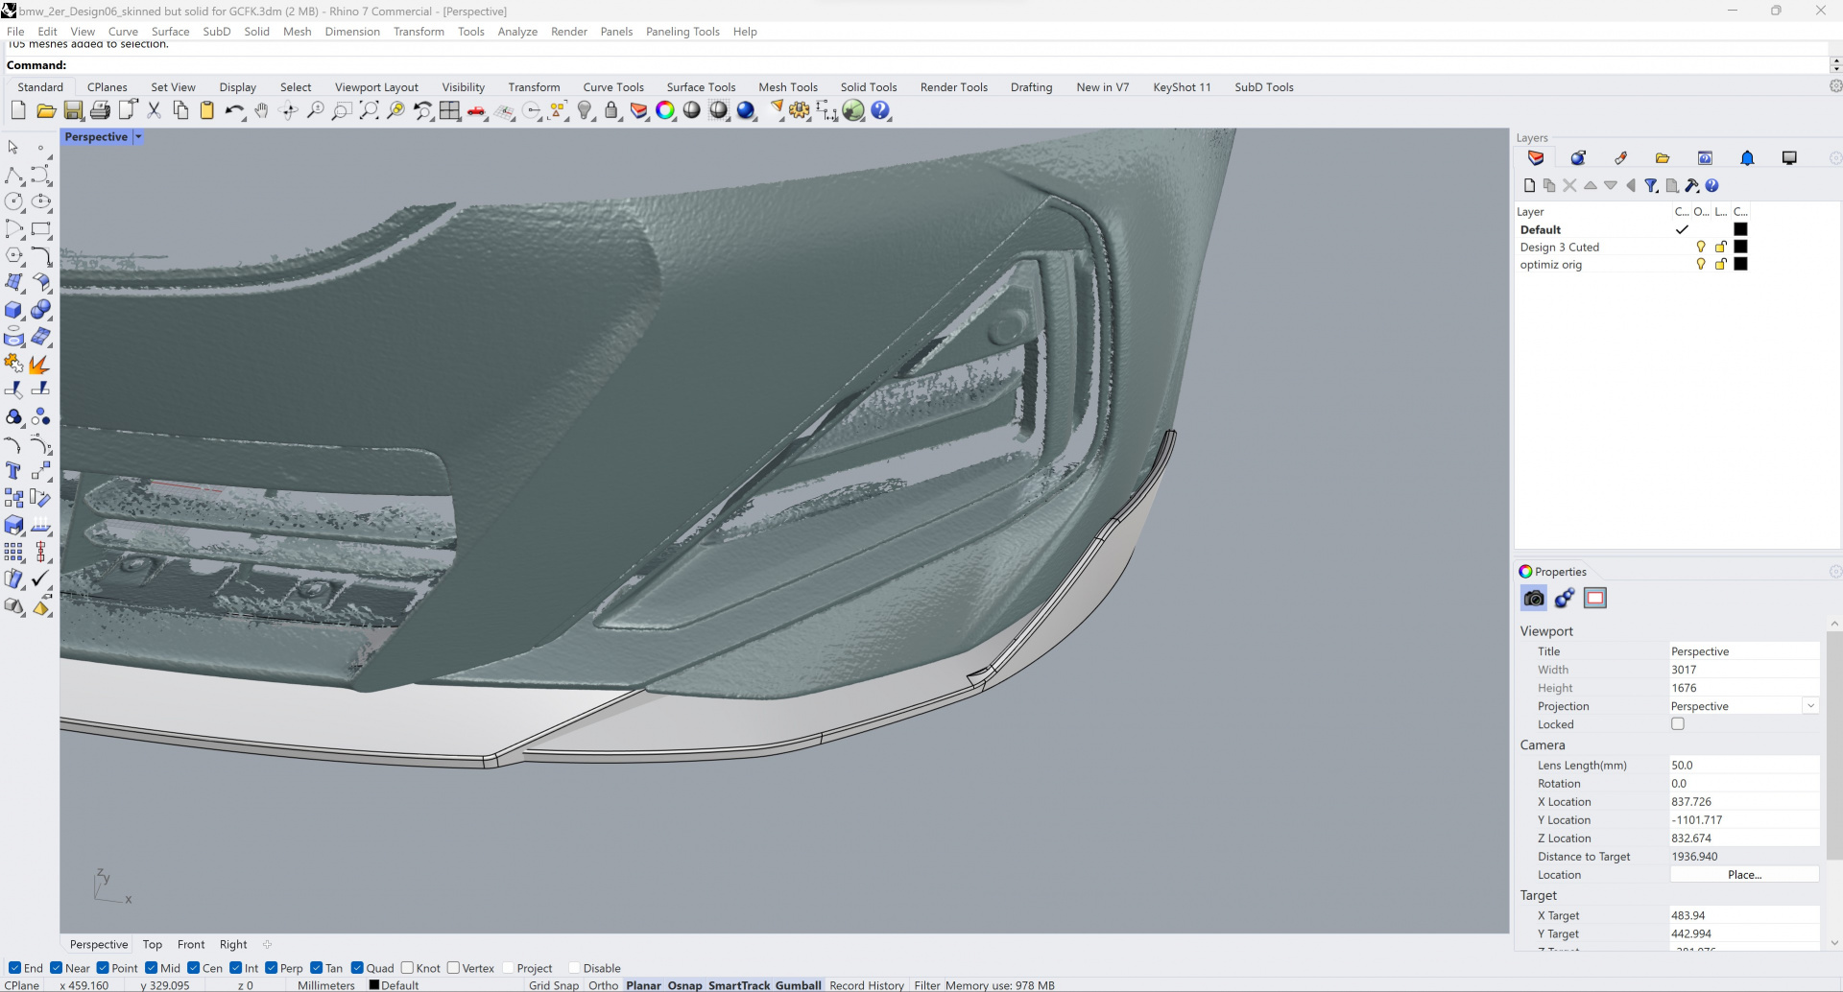Enable the viewport Locked checkbox
This screenshot has height=992, width=1843.
point(1678,724)
